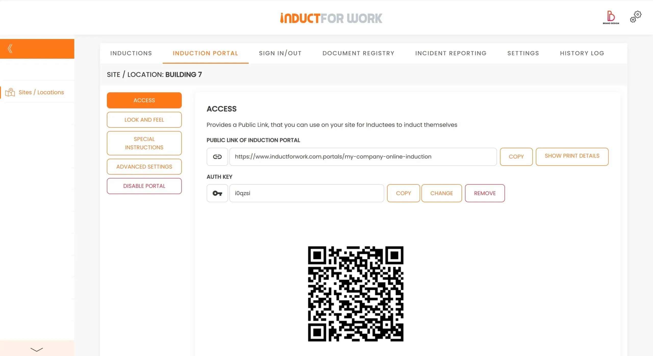Go to Document Registry tab
The image size is (653, 356).
[x=358, y=53]
